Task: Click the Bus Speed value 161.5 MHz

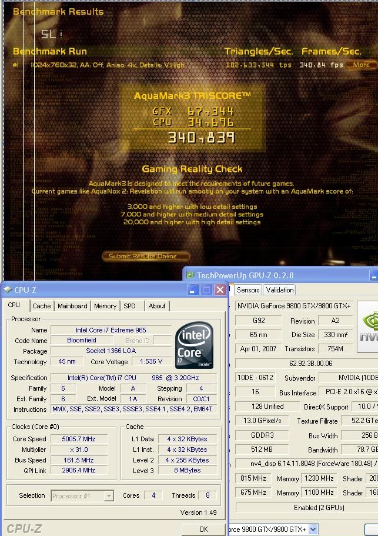Action: (x=79, y=460)
